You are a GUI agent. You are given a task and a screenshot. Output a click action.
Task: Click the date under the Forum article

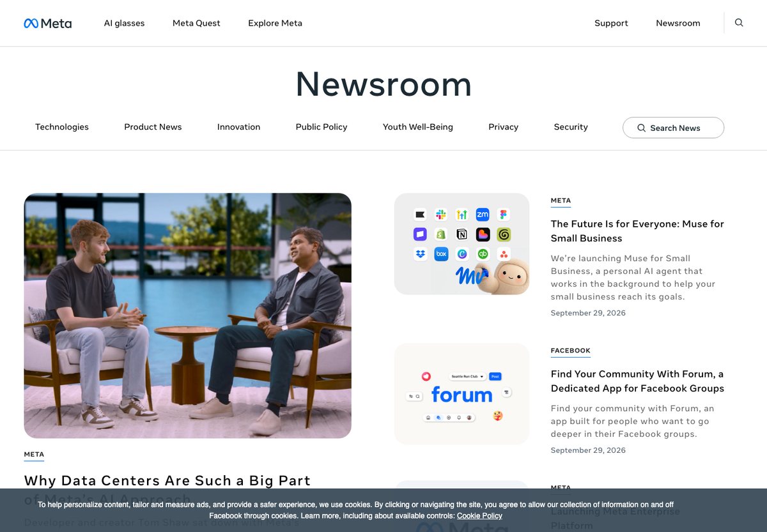coord(588,450)
